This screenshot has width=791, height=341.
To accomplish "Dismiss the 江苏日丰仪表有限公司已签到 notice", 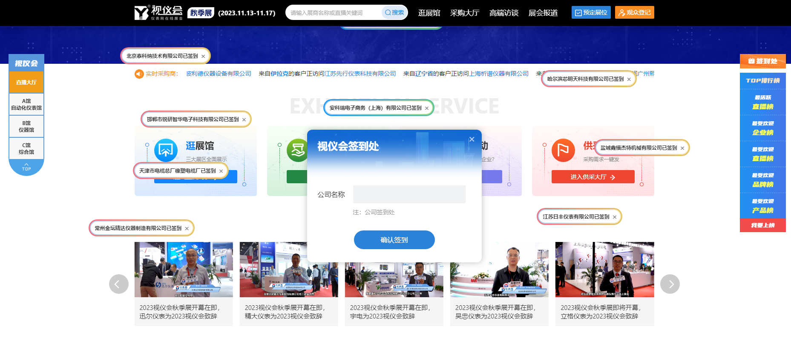I will click(x=614, y=217).
